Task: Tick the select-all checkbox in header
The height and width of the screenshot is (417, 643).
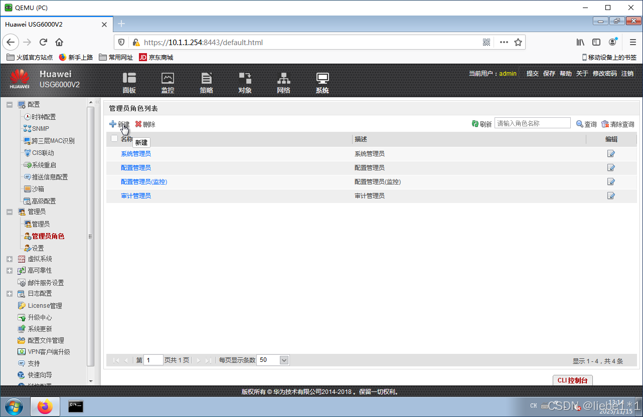Action: (x=114, y=139)
